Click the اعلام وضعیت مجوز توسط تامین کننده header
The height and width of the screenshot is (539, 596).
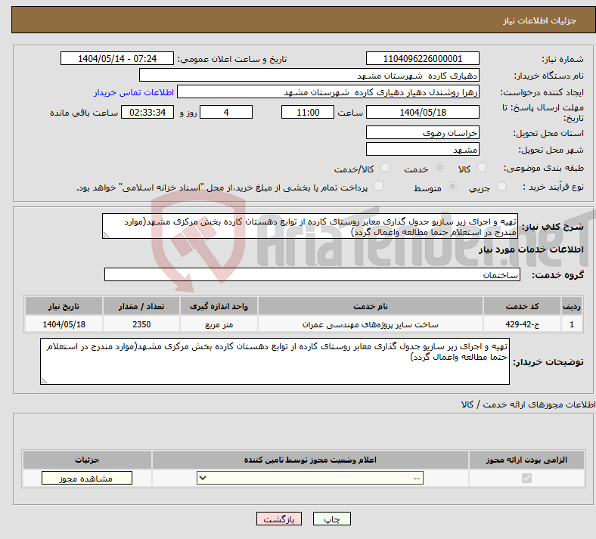310,460
